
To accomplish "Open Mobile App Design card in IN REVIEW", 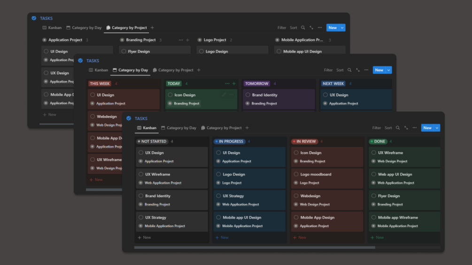I will [327, 221].
